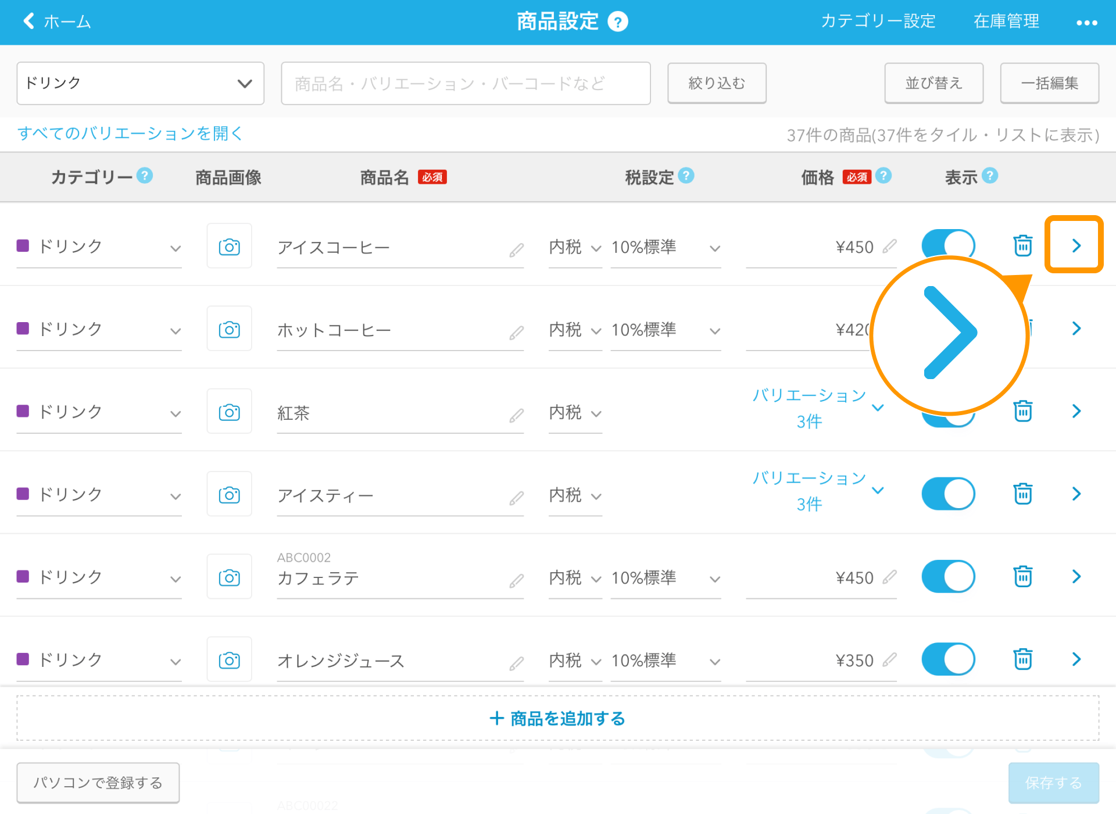
Task: Toggle display switch for オレンジジュース
Action: pyautogui.click(x=949, y=659)
